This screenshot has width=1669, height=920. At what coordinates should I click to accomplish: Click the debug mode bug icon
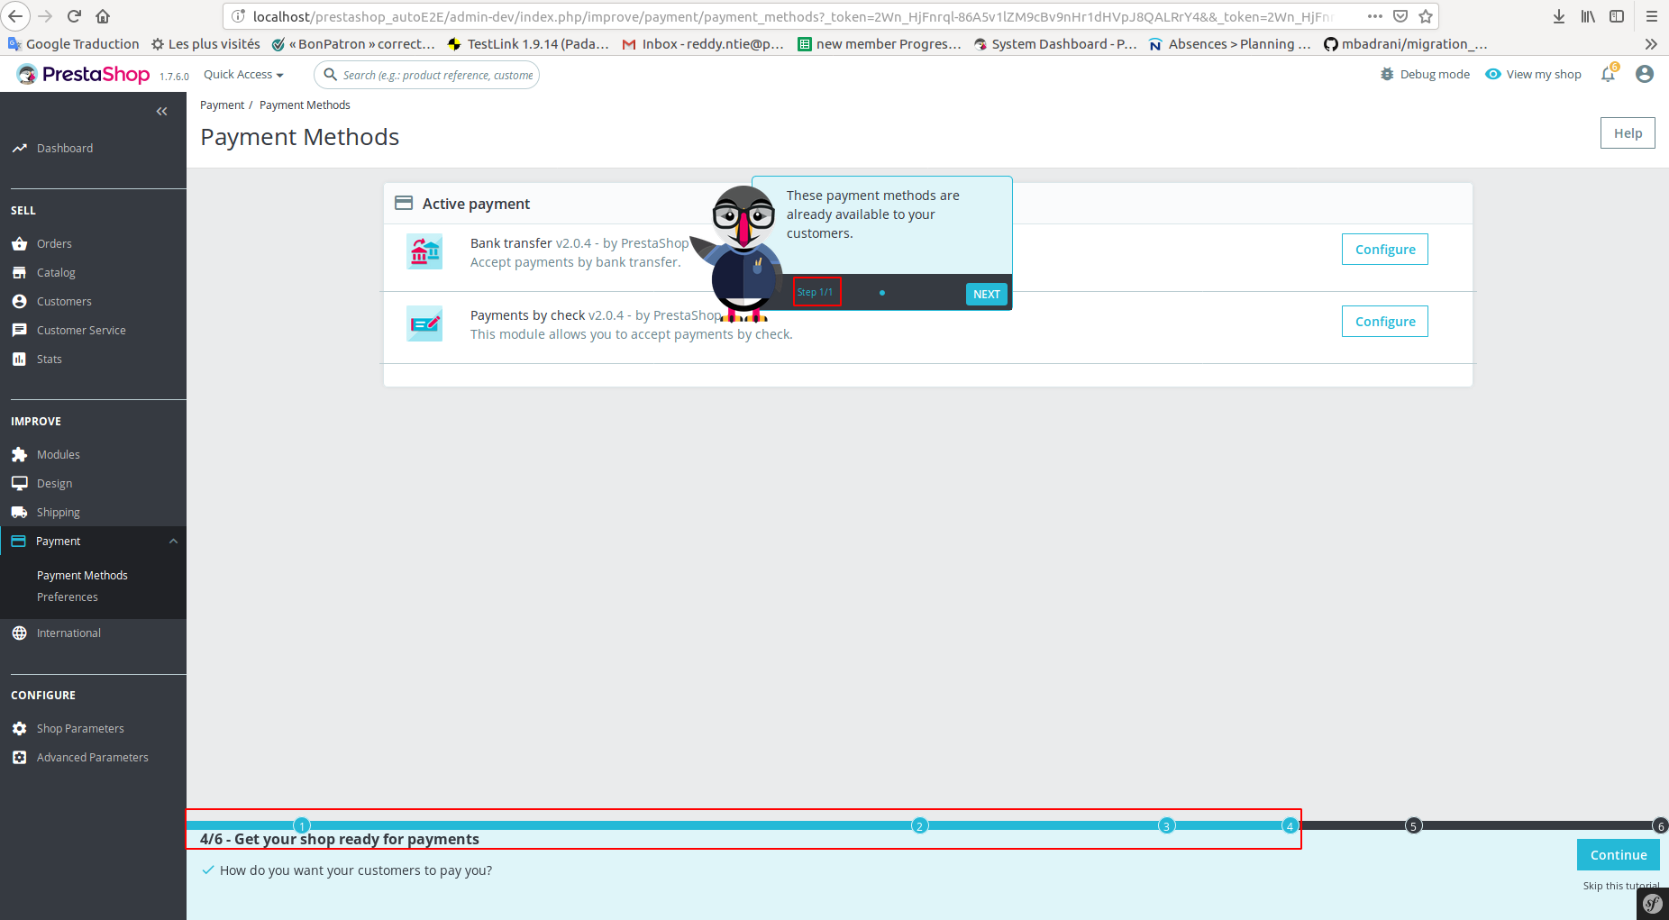point(1387,74)
